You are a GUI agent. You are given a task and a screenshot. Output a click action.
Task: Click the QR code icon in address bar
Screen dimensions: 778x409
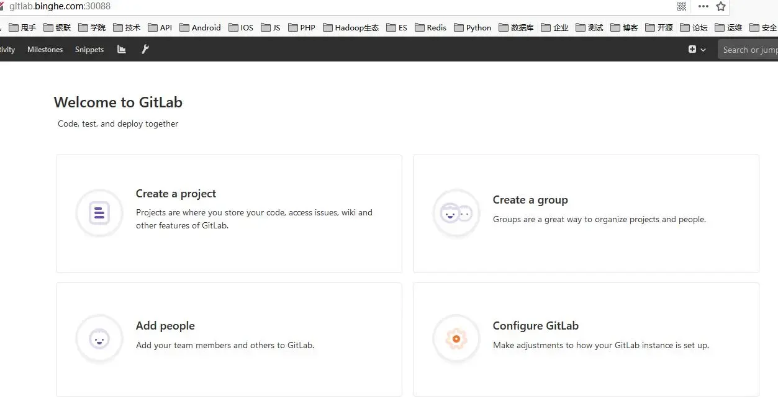coord(681,6)
